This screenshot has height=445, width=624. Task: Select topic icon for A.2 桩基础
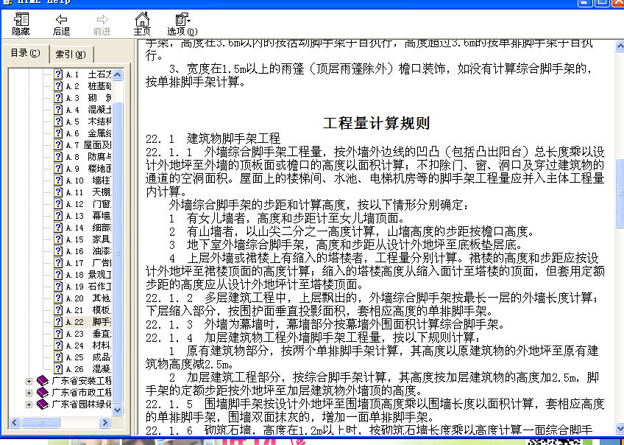tap(58, 86)
